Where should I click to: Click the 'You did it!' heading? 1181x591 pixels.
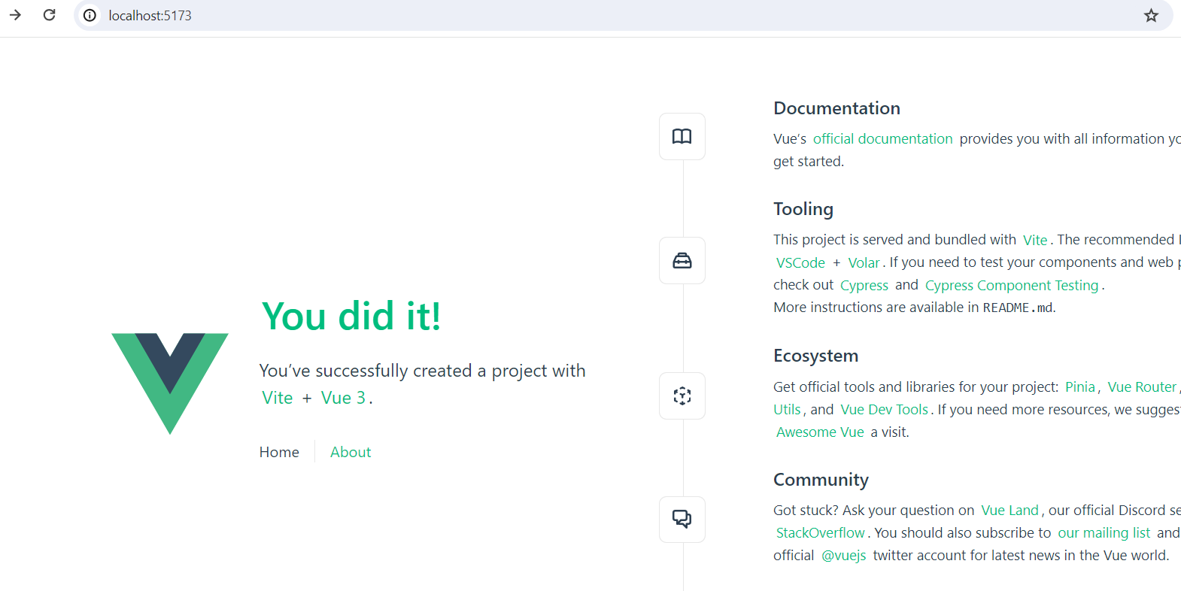351,316
